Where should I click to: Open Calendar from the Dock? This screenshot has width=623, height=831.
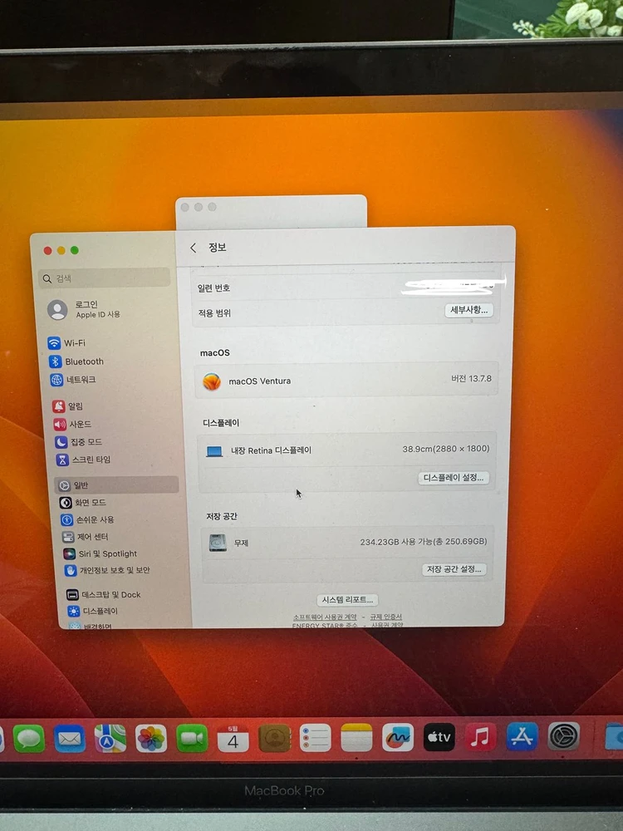[233, 738]
